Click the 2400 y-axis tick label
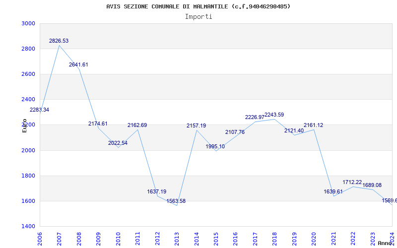Screen dimensions: 397x248 [x=28, y=100]
